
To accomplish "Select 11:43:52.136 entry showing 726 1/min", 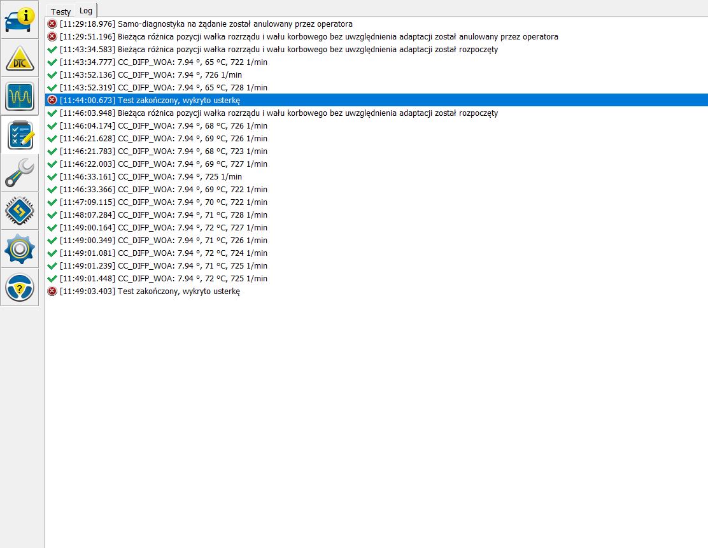I will 150,74.
